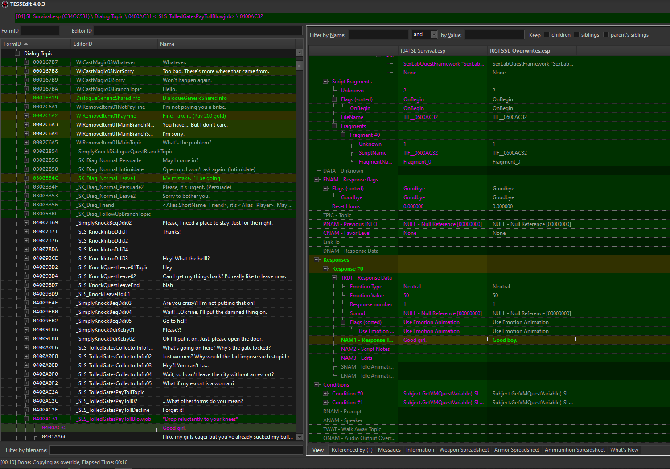Click the TES5Edit application icon
Image resolution: width=670 pixels, height=469 pixels.
pos(4,4)
